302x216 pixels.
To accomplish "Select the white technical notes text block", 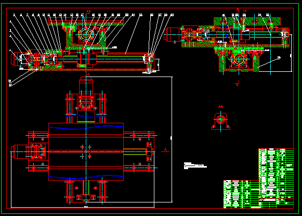I will (195, 166).
